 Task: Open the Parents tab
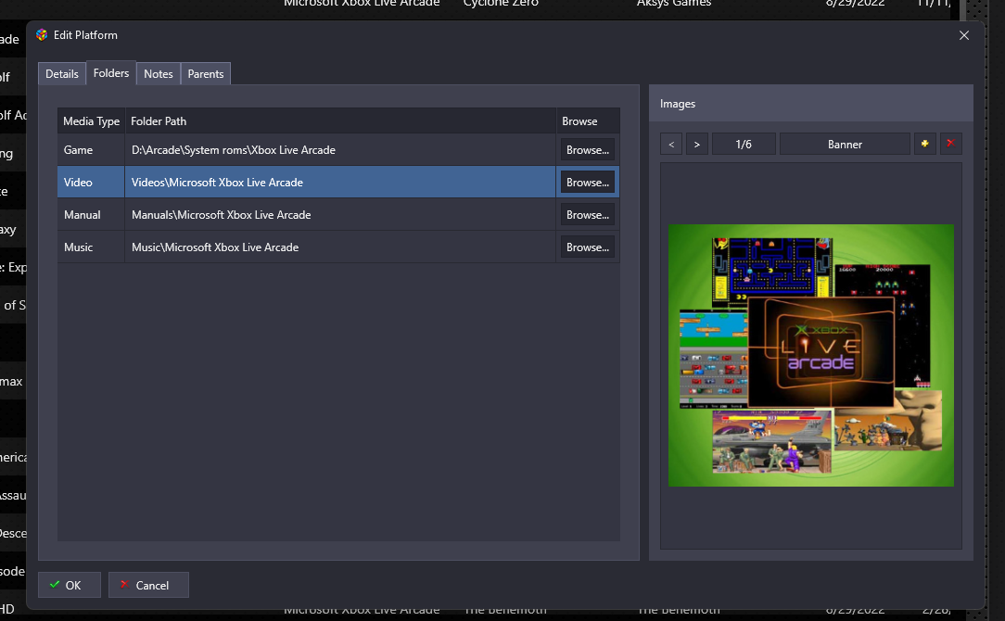tap(206, 74)
